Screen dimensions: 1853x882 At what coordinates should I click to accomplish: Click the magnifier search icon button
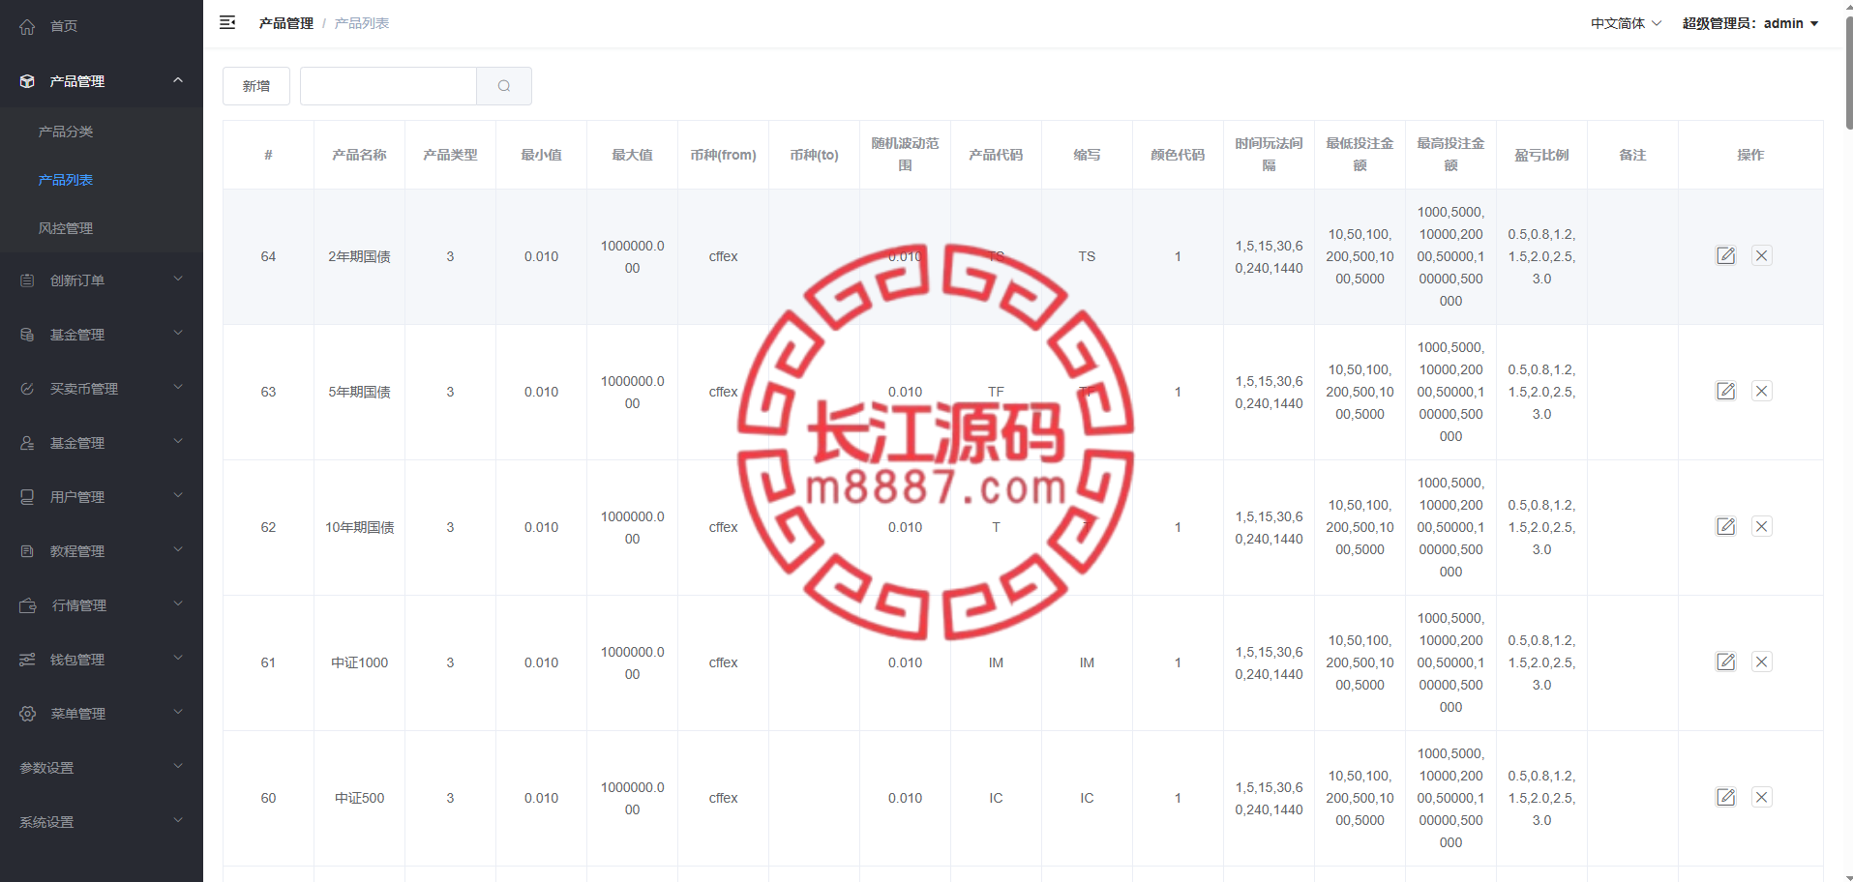click(504, 86)
